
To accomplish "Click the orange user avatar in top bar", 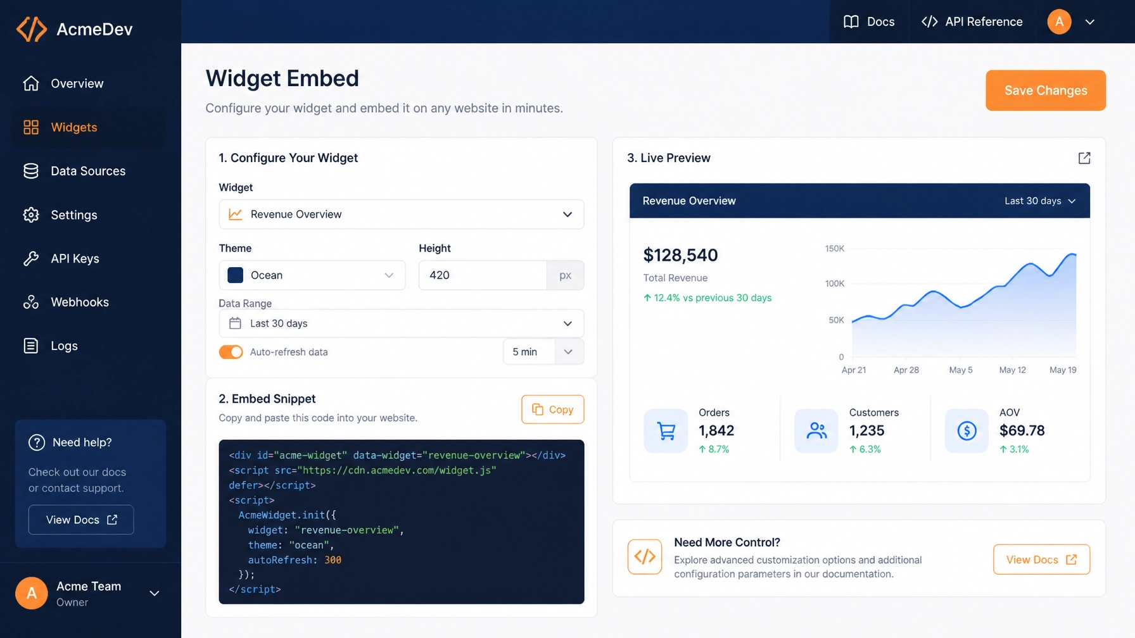I will (x=1059, y=22).
